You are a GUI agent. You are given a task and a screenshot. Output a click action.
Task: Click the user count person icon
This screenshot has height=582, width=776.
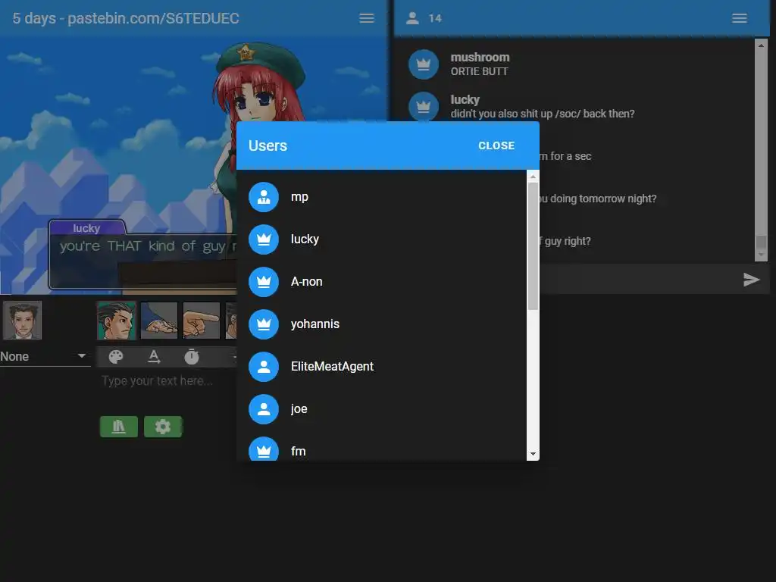pos(412,18)
